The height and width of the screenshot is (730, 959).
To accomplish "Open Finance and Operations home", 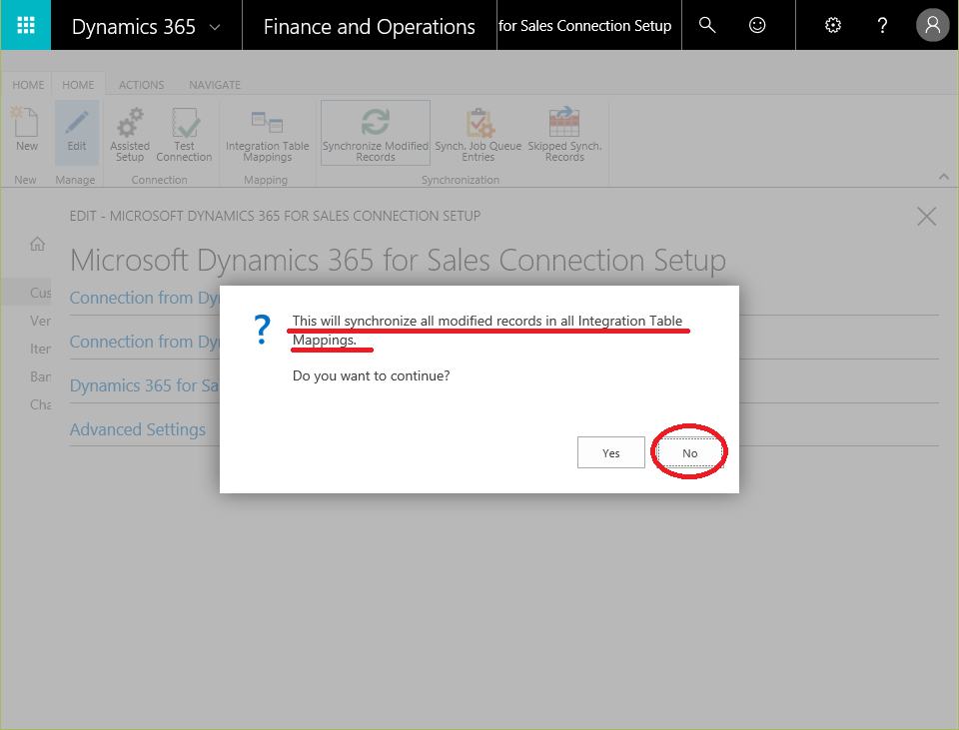I will (x=369, y=26).
